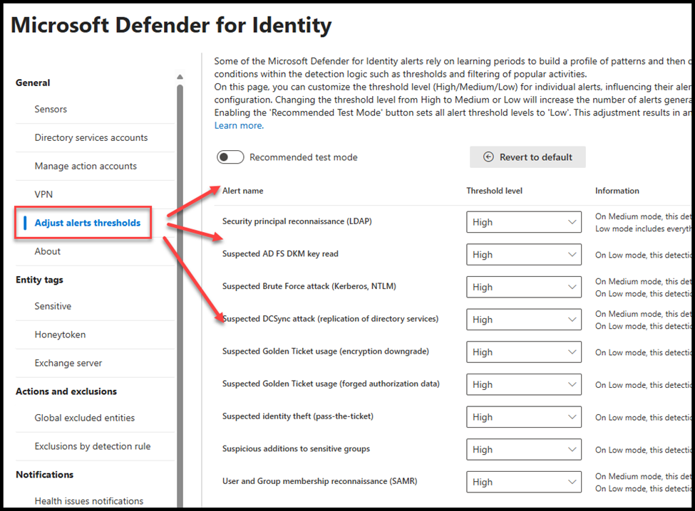Viewport: 695px width, 511px height.
Task: Click the Notifications section heading
Action: pos(45,475)
